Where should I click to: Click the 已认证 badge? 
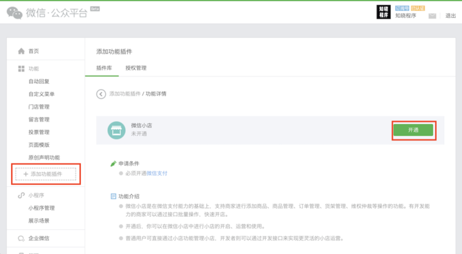418,8
